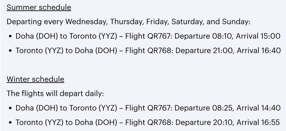
Task: Click the word Saturday in departure days
Action: click(x=188, y=22)
